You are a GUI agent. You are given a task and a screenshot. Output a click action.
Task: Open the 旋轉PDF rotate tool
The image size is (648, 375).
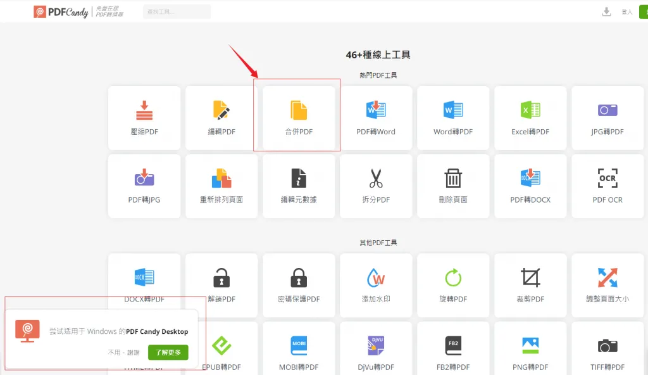453,286
